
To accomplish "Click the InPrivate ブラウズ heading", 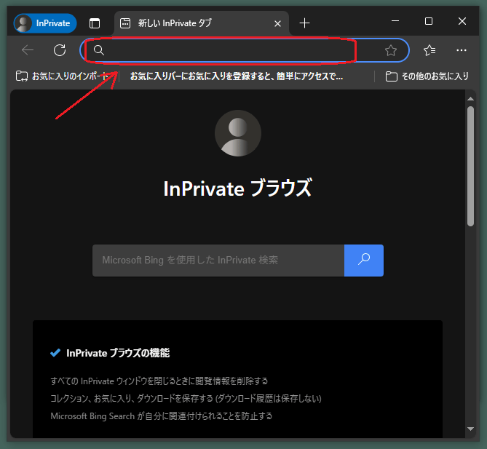I will (237, 188).
